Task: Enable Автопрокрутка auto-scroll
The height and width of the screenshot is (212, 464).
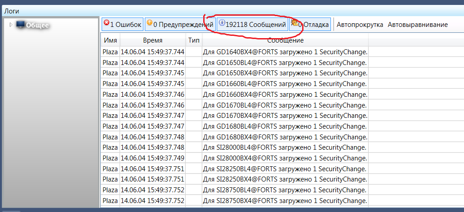Action: [360, 25]
